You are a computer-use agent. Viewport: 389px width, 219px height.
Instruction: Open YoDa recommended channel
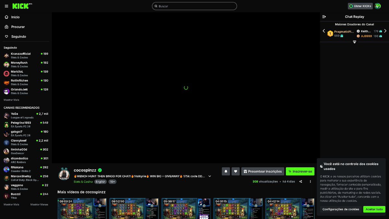click(x=26, y=116)
